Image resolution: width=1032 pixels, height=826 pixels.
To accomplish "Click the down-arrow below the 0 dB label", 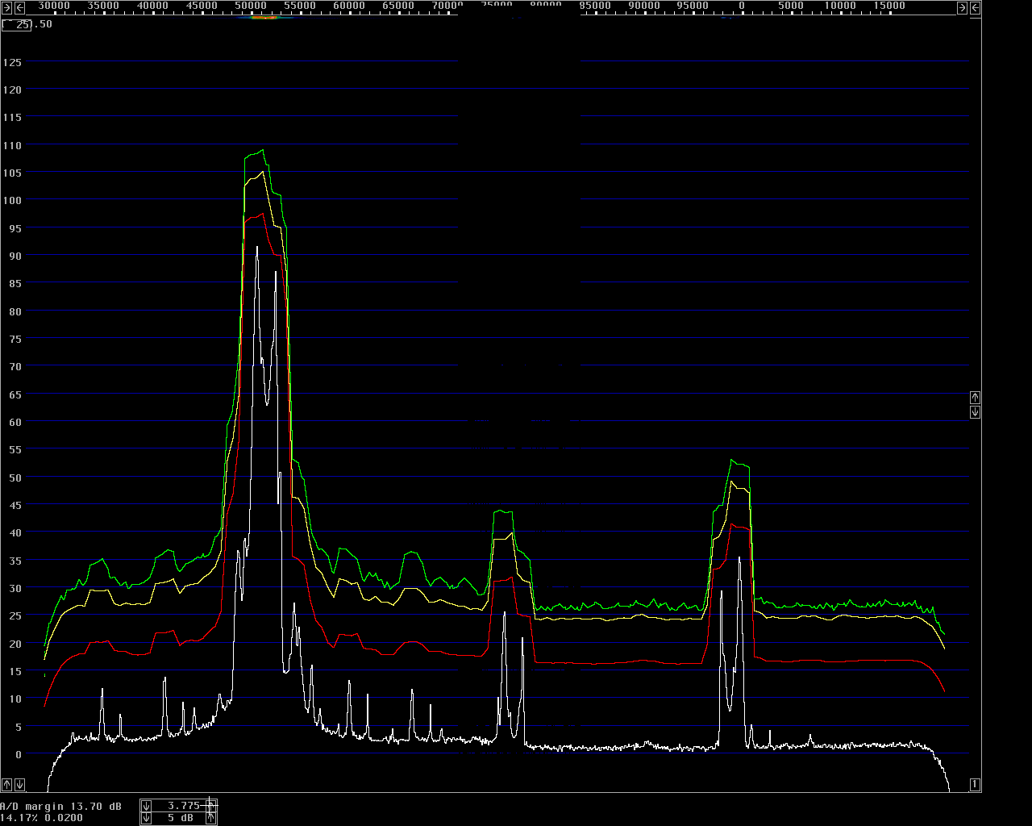I will tap(20, 785).
